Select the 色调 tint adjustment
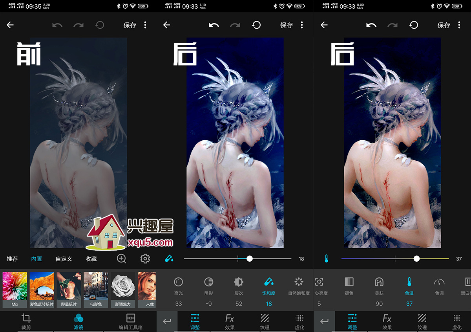This screenshot has height=332, width=471. click(x=439, y=287)
